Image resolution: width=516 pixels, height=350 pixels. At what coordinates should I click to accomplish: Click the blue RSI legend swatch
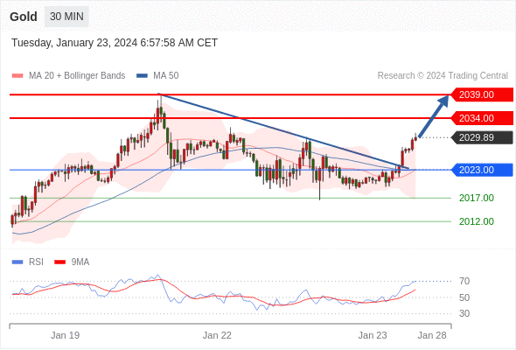(17, 262)
